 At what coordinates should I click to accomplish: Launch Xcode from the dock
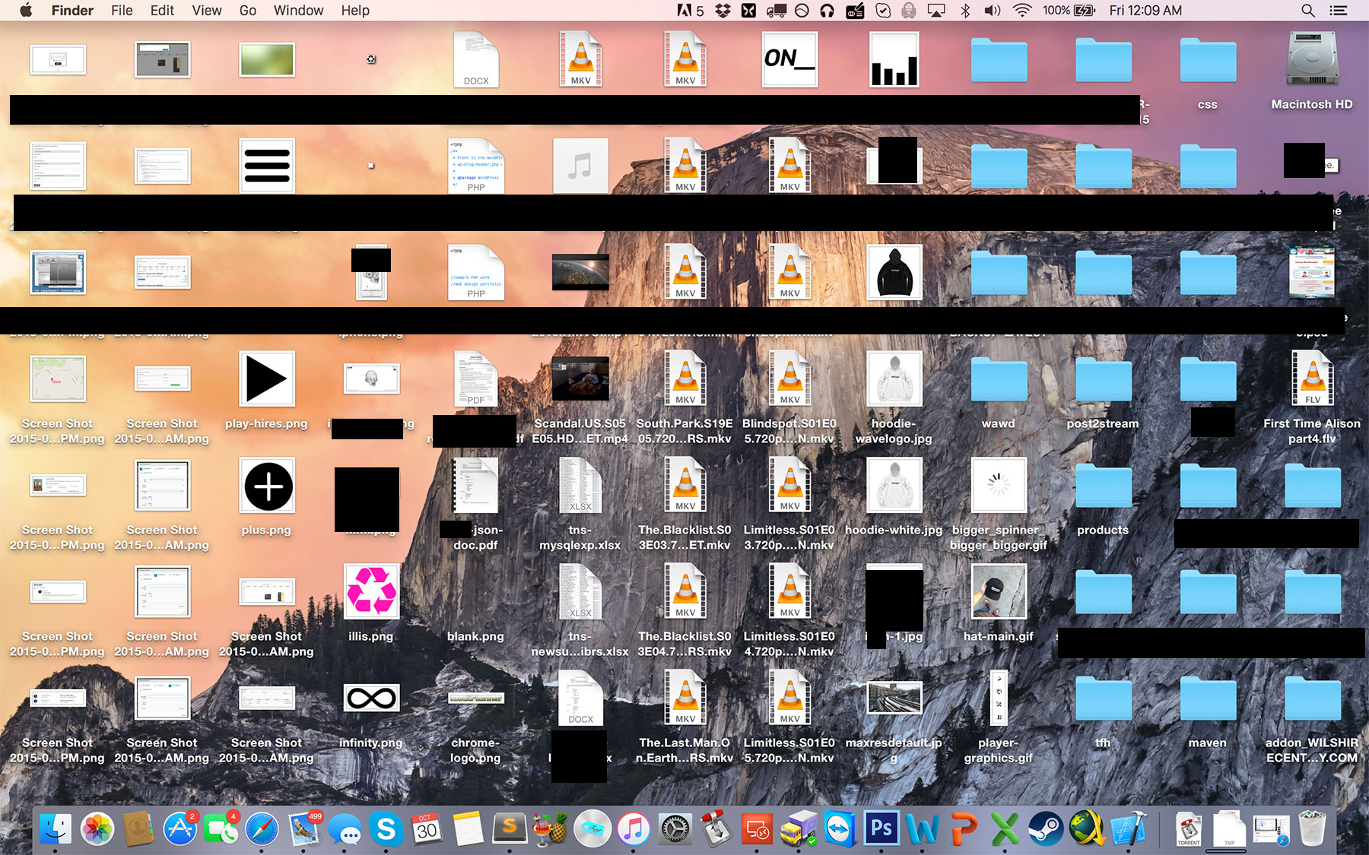click(1129, 828)
